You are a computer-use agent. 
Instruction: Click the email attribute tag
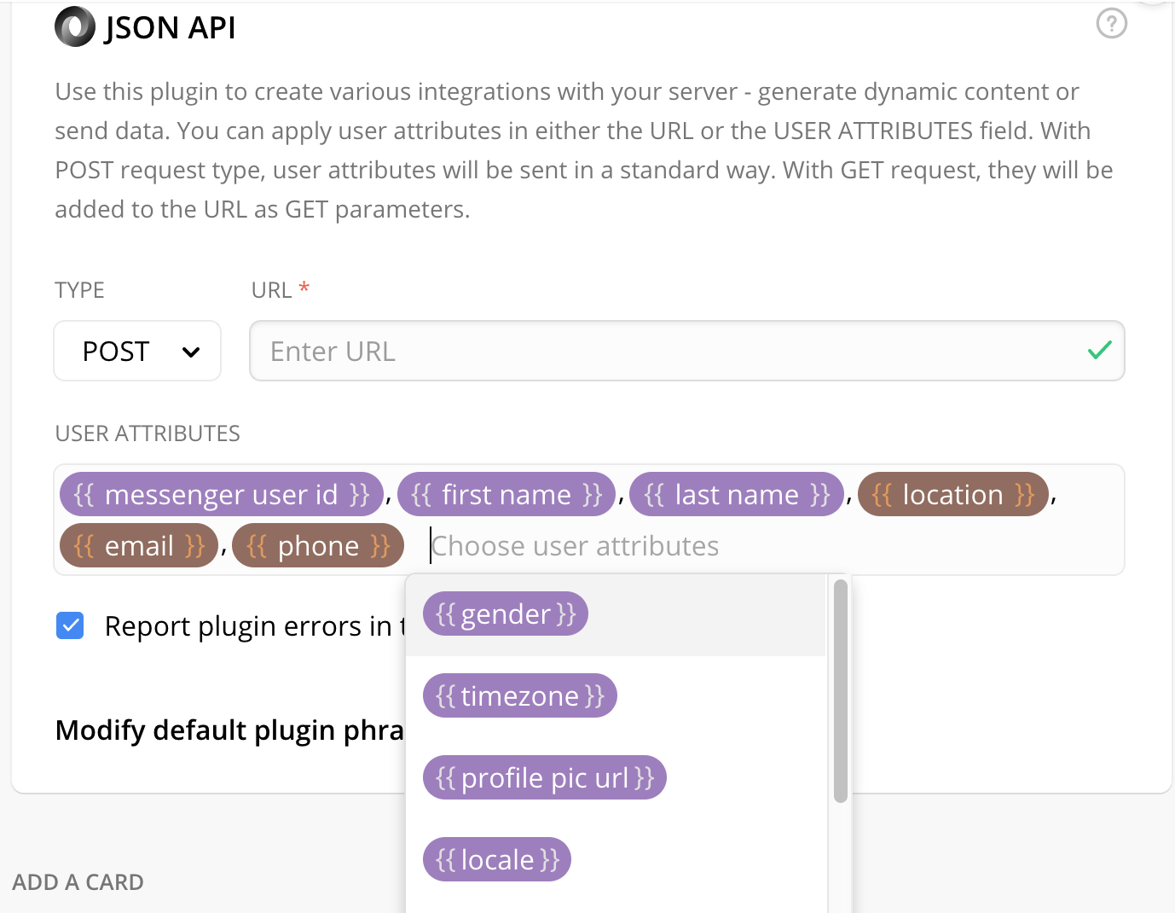point(139,546)
